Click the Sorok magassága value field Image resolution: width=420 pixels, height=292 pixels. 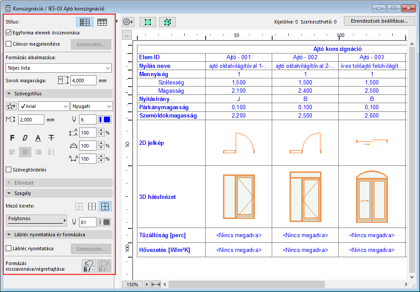[83, 81]
